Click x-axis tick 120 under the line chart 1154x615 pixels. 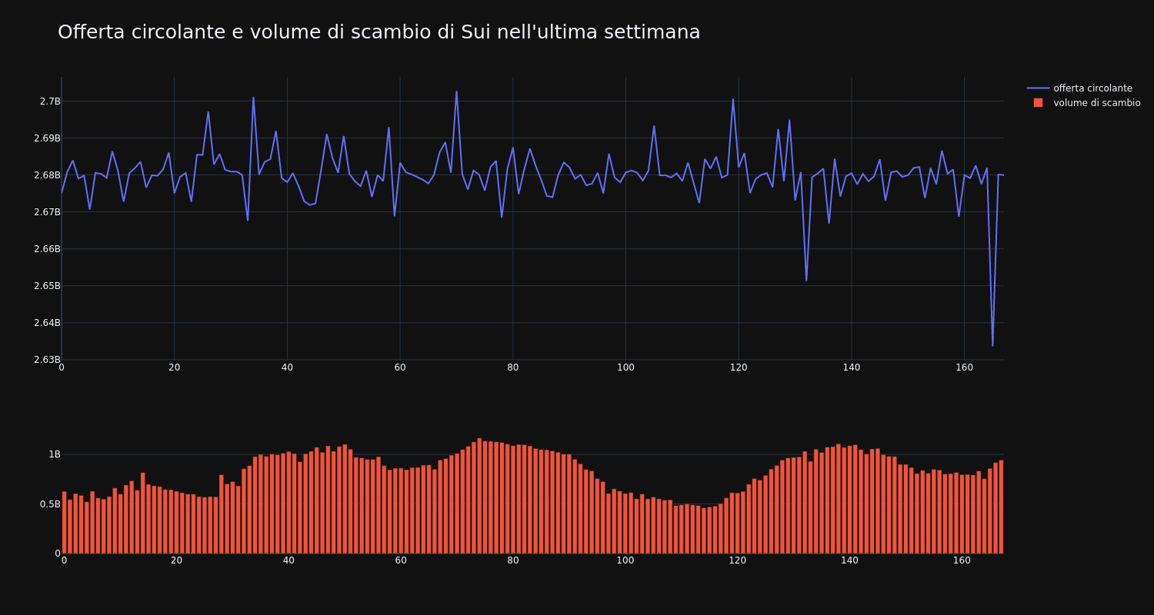pyautogui.click(x=739, y=367)
